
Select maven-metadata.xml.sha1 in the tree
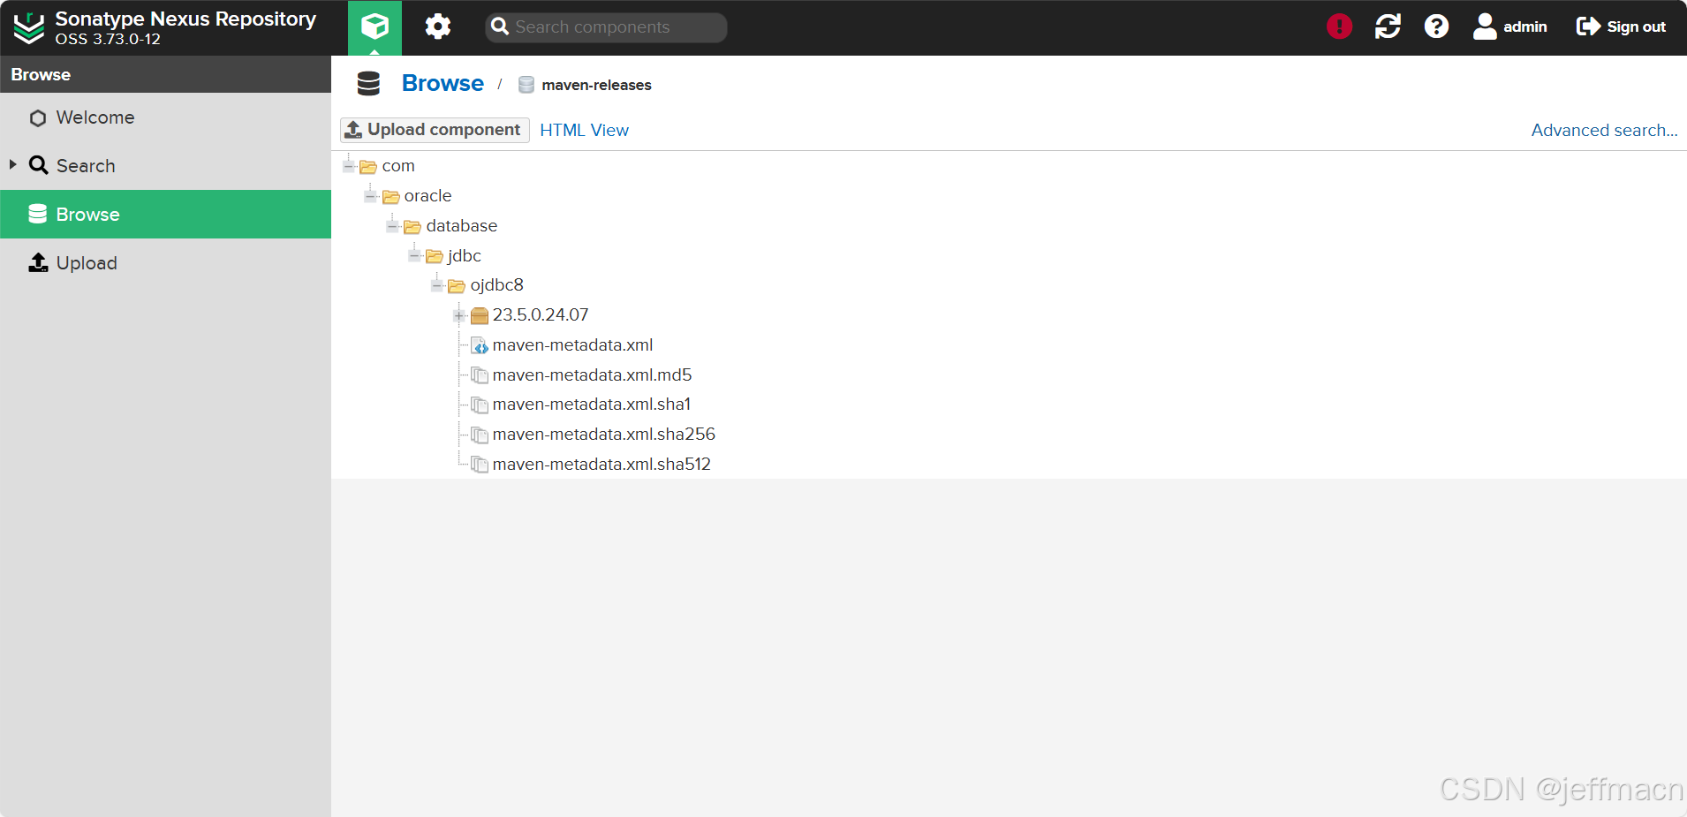pos(592,405)
